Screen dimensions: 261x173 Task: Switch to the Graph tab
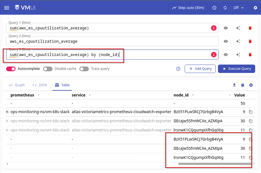click(x=17, y=85)
